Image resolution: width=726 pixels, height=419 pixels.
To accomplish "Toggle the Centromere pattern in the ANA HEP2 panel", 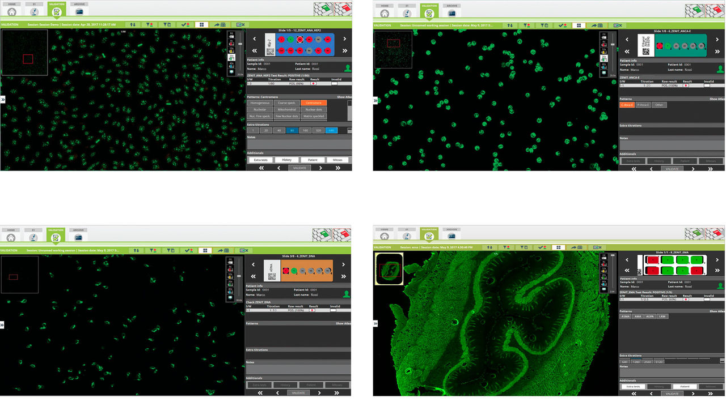I will point(314,102).
